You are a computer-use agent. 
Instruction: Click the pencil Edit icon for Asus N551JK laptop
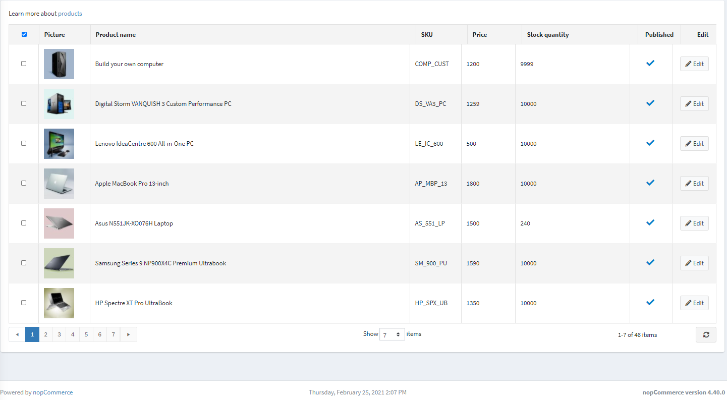[688, 223]
